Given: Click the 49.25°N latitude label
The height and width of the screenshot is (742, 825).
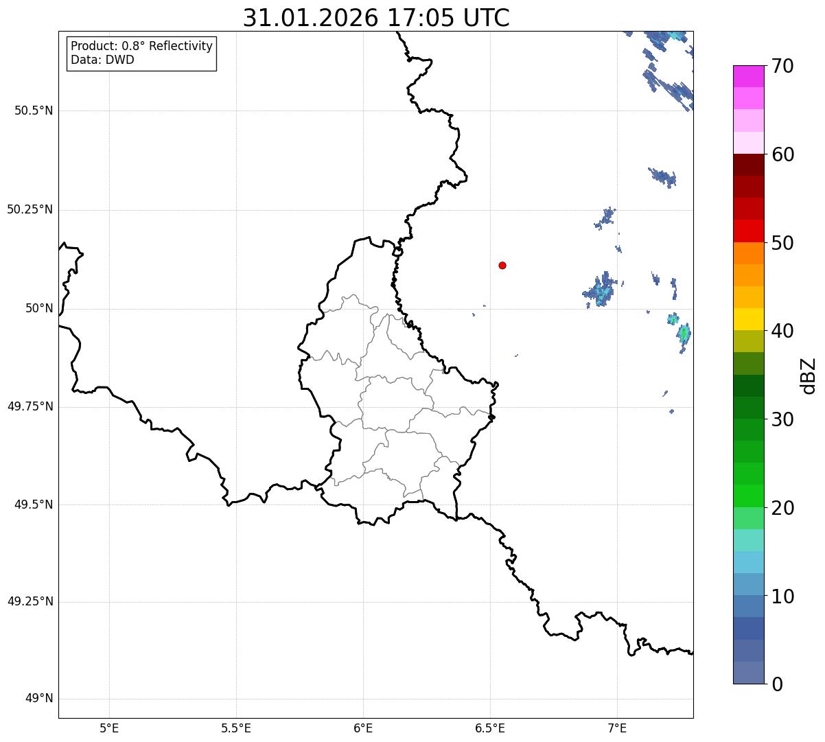Looking at the screenshot, I should [30, 601].
